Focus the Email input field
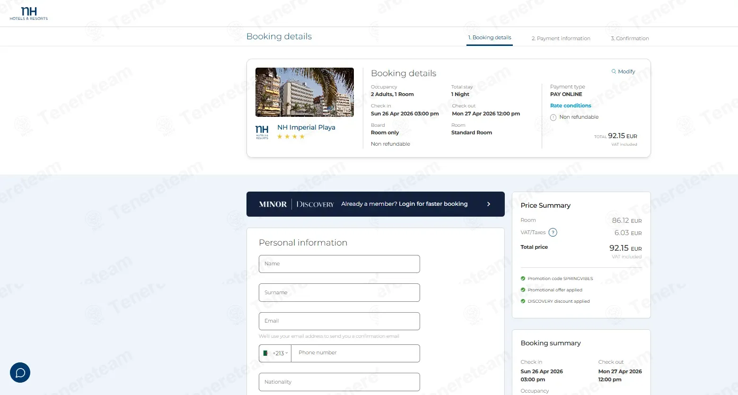 (339, 321)
